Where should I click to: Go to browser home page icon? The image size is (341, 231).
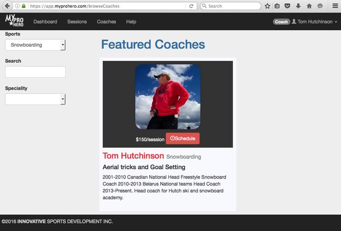(x=309, y=6)
